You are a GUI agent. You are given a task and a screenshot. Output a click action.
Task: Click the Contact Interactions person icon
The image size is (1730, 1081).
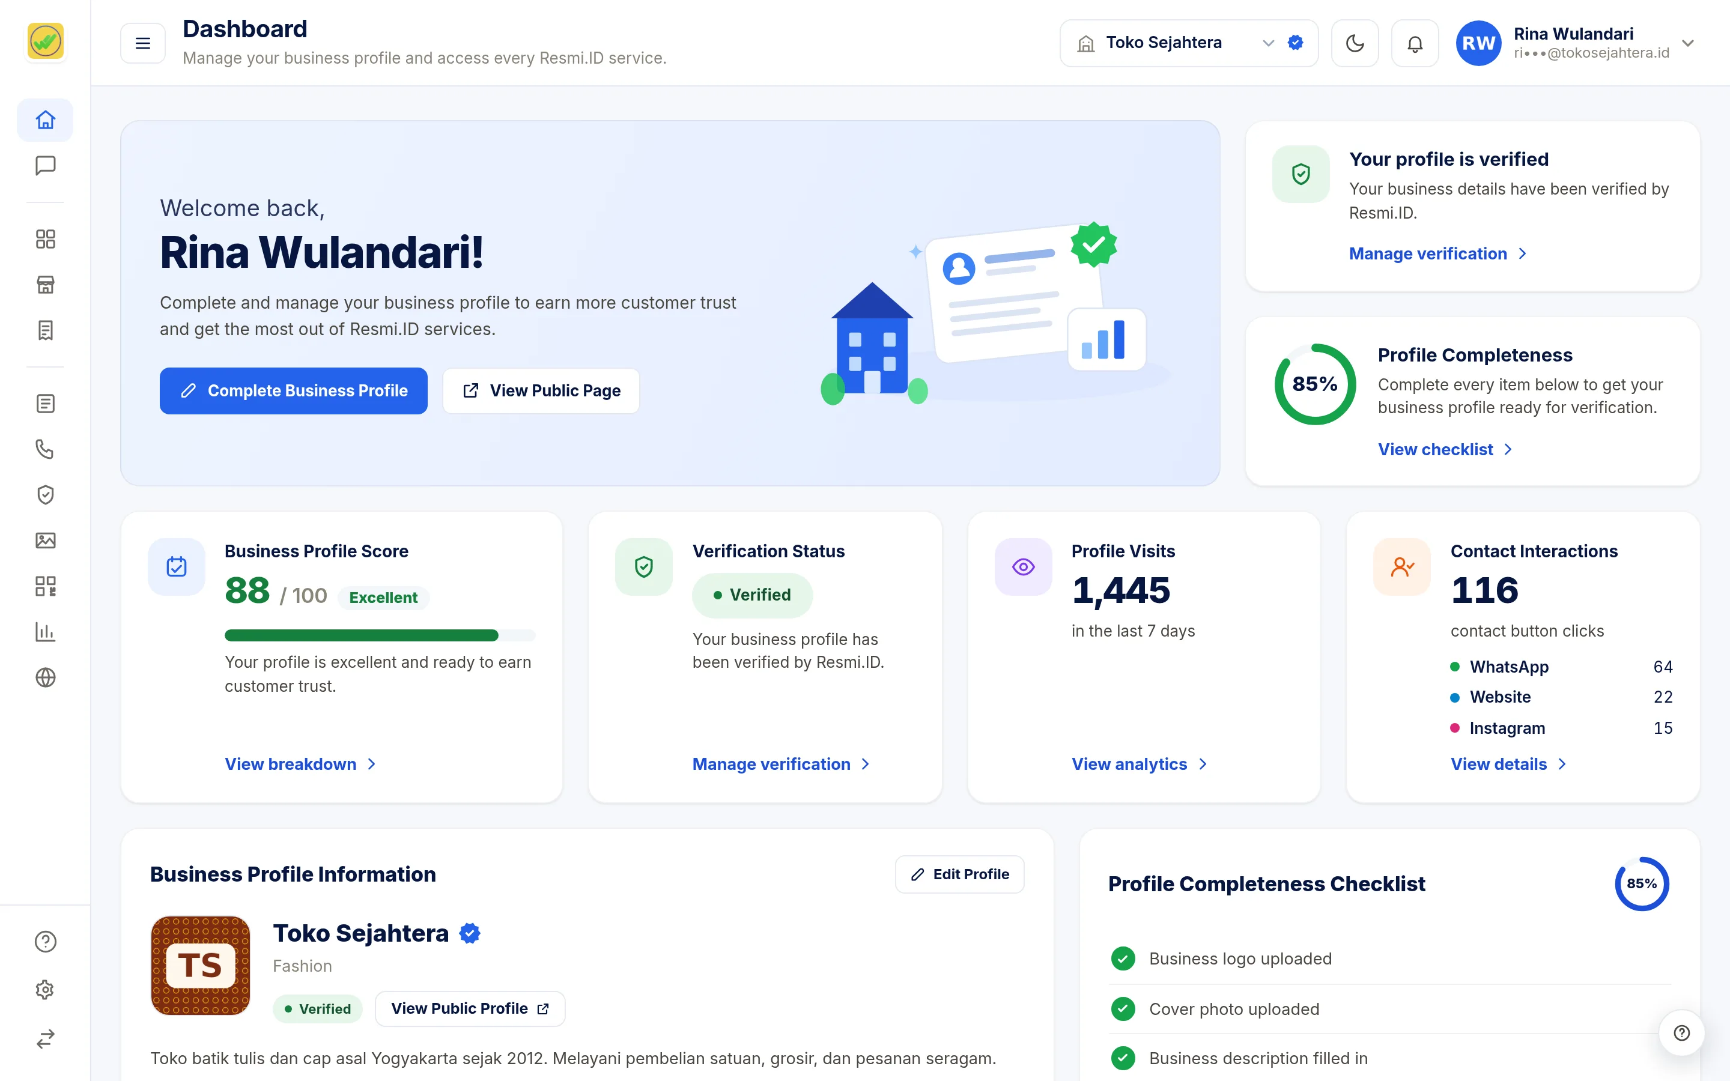(1402, 567)
